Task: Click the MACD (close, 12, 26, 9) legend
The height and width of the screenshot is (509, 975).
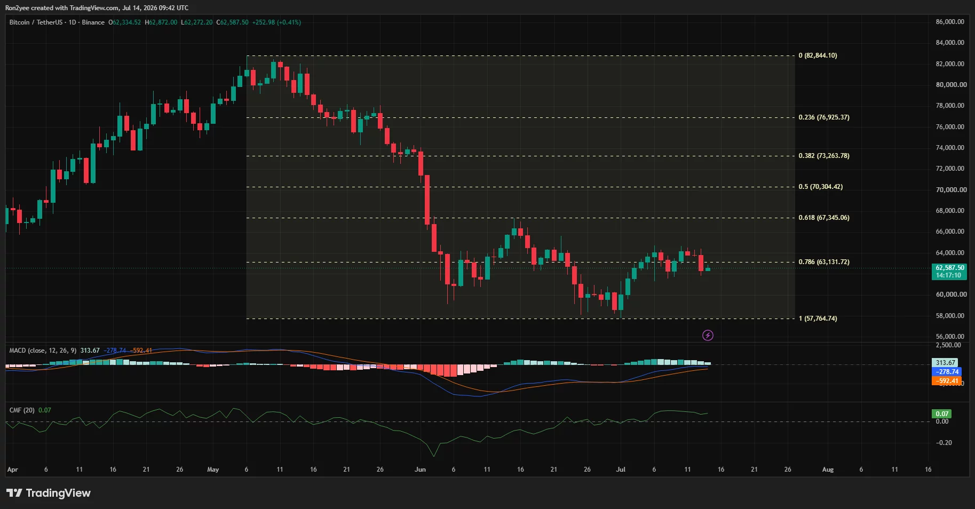Action: pos(43,351)
